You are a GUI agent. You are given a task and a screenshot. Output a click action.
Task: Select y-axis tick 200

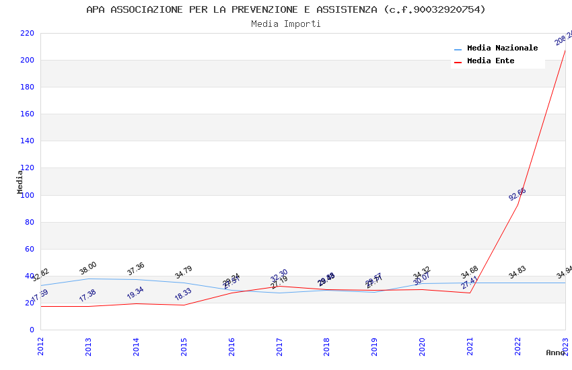[28, 60]
